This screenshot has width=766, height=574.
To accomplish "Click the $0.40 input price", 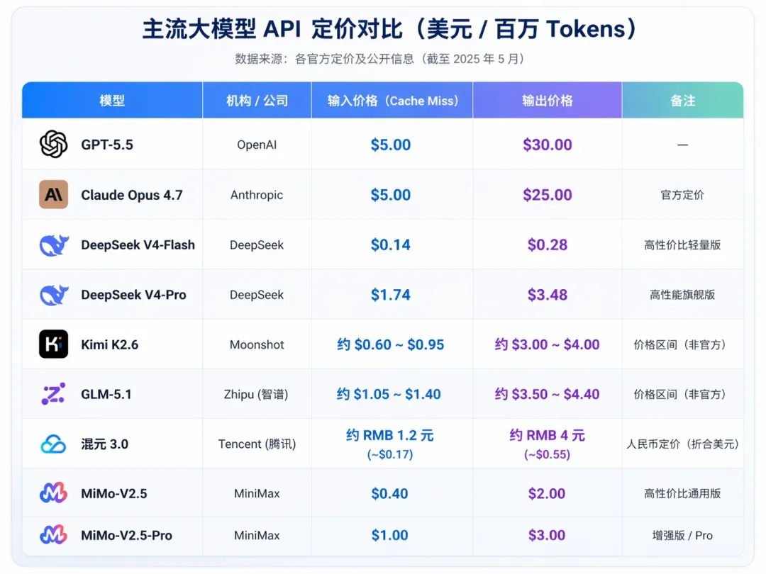I will [390, 493].
